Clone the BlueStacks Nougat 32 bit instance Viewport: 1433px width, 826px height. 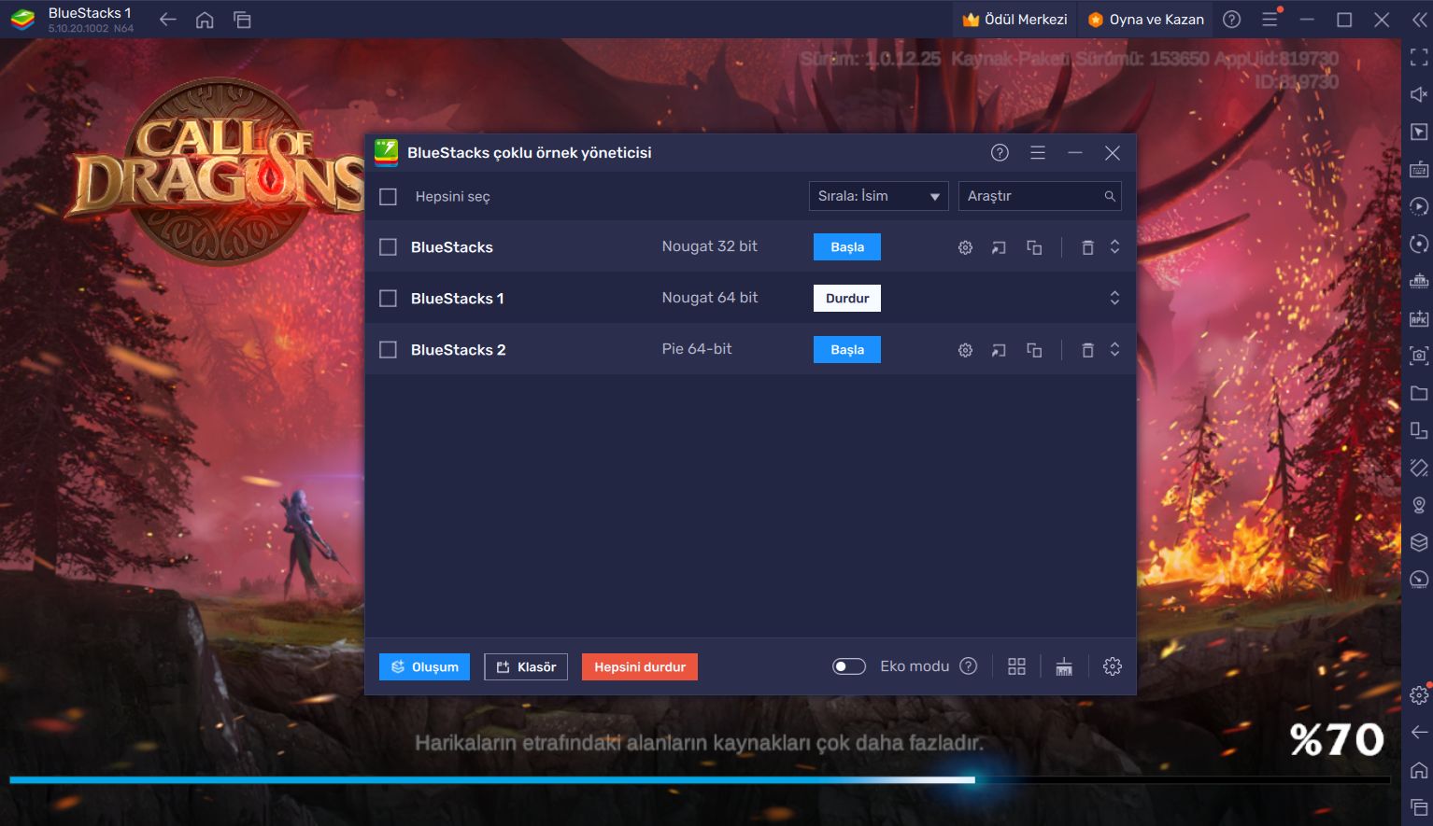pos(1034,247)
